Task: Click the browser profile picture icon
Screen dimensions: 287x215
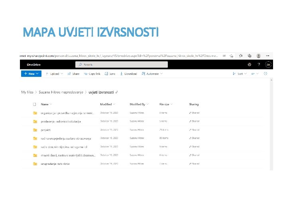Action: 258,56
